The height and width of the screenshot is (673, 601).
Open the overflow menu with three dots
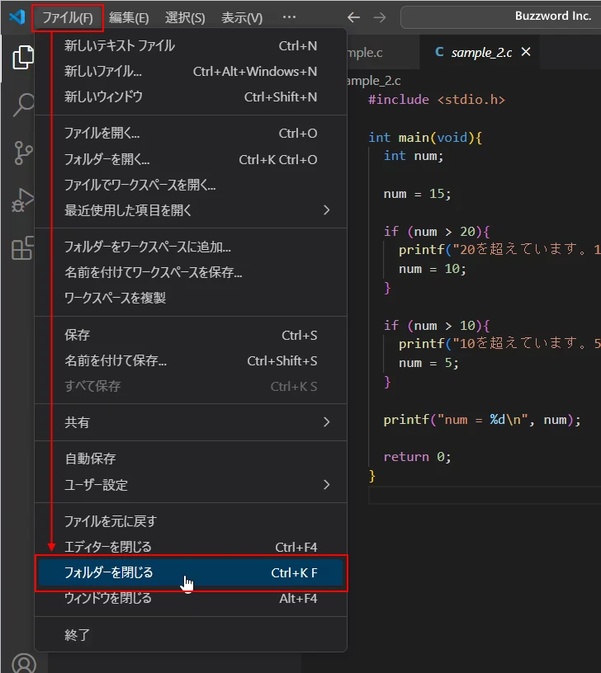(289, 17)
